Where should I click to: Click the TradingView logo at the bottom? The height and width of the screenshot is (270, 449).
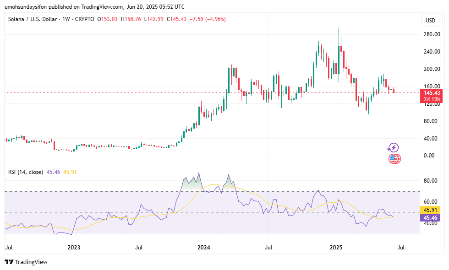pos(26,262)
